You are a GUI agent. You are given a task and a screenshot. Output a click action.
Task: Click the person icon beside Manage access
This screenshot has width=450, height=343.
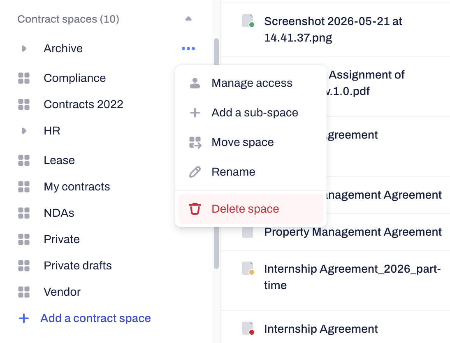click(x=195, y=83)
